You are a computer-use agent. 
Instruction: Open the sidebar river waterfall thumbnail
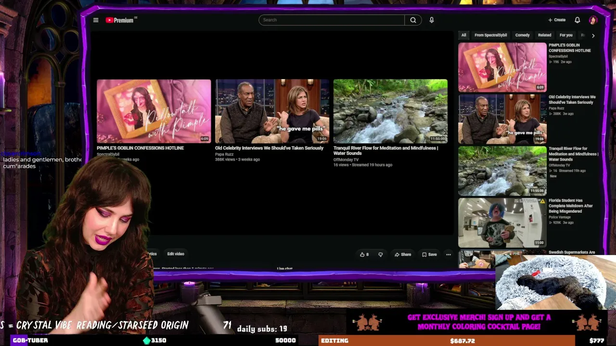click(502, 171)
